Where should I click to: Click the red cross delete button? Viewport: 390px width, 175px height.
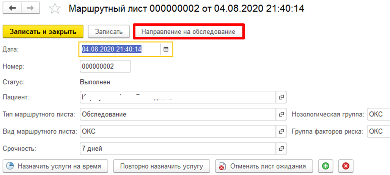(x=345, y=166)
